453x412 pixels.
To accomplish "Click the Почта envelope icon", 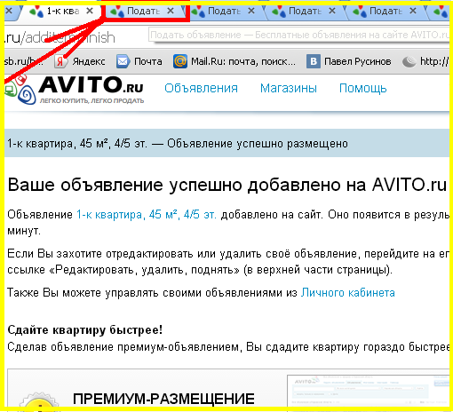I will pyautogui.click(x=123, y=61).
